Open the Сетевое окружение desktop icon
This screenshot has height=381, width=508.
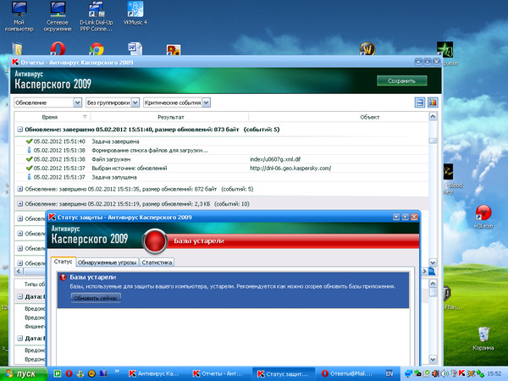pyautogui.click(x=58, y=16)
